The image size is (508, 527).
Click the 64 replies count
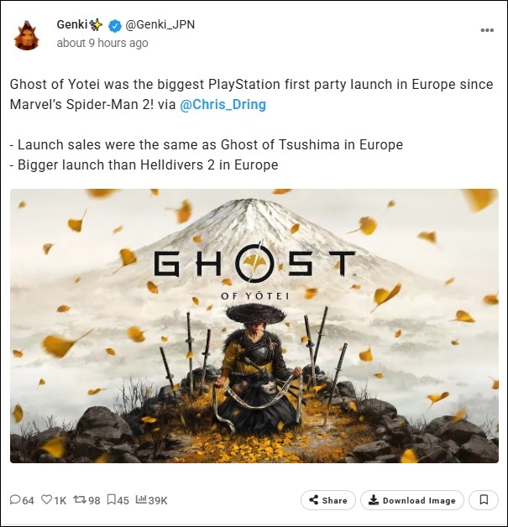pos(29,500)
